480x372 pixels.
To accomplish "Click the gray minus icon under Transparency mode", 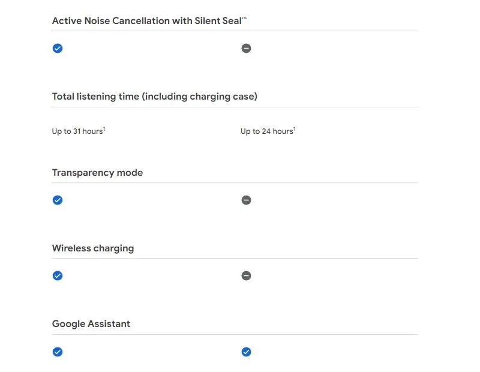I will 246,200.
